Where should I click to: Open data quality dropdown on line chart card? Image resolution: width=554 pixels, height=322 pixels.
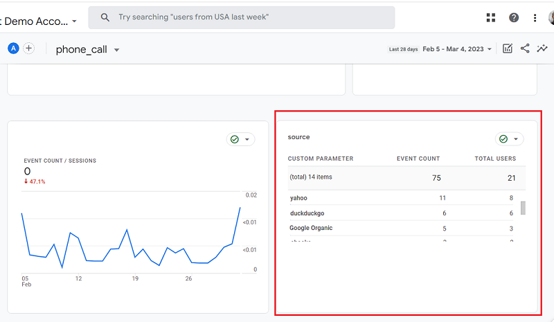click(x=240, y=139)
